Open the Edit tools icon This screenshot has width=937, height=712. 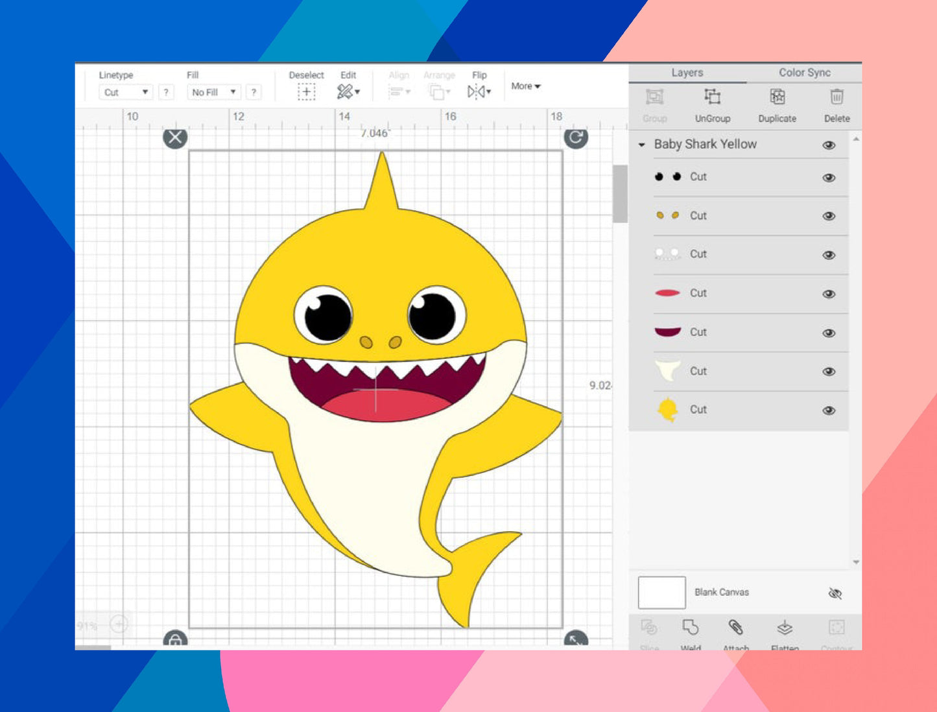pos(347,91)
